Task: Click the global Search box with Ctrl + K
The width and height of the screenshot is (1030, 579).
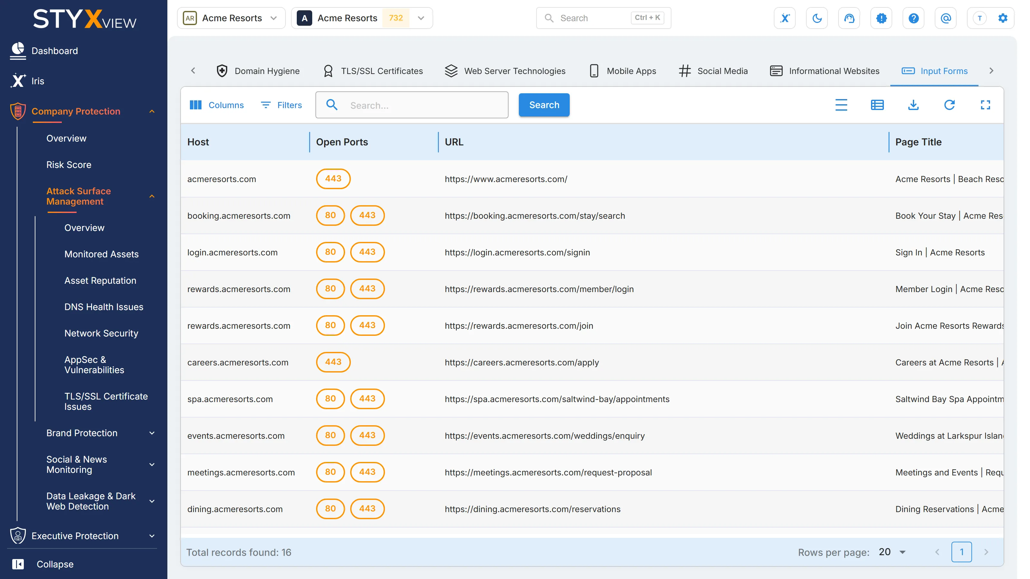Action: (x=604, y=18)
